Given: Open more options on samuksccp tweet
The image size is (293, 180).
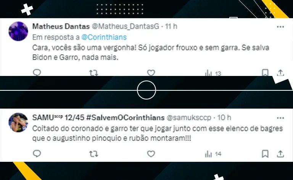Looking at the screenshot, I should click(280, 118).
